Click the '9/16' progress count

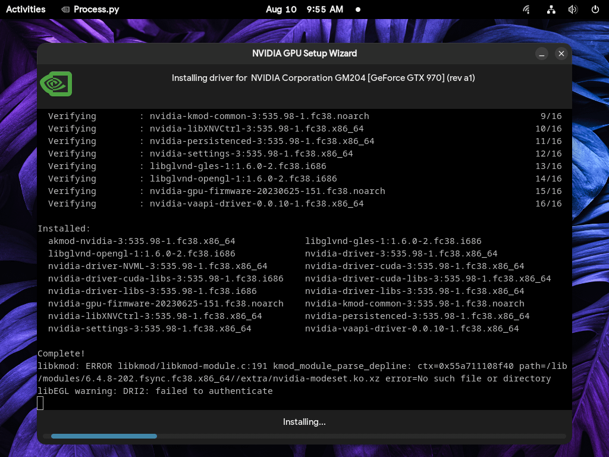tap(551, 116)
